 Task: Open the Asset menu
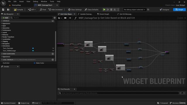pyautogui.click(x=21, y=1)
